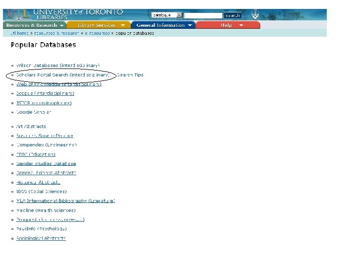Screen dimensions: 357x268
Task: Open Scholars Portal Search (interdisciplinary) link
Action: tap(63, 75)
